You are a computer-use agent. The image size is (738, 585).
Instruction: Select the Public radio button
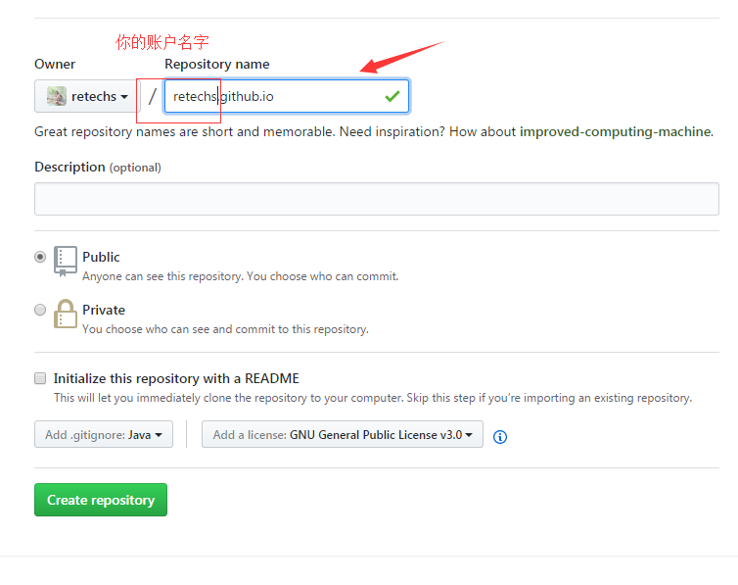tap(40, 257)
